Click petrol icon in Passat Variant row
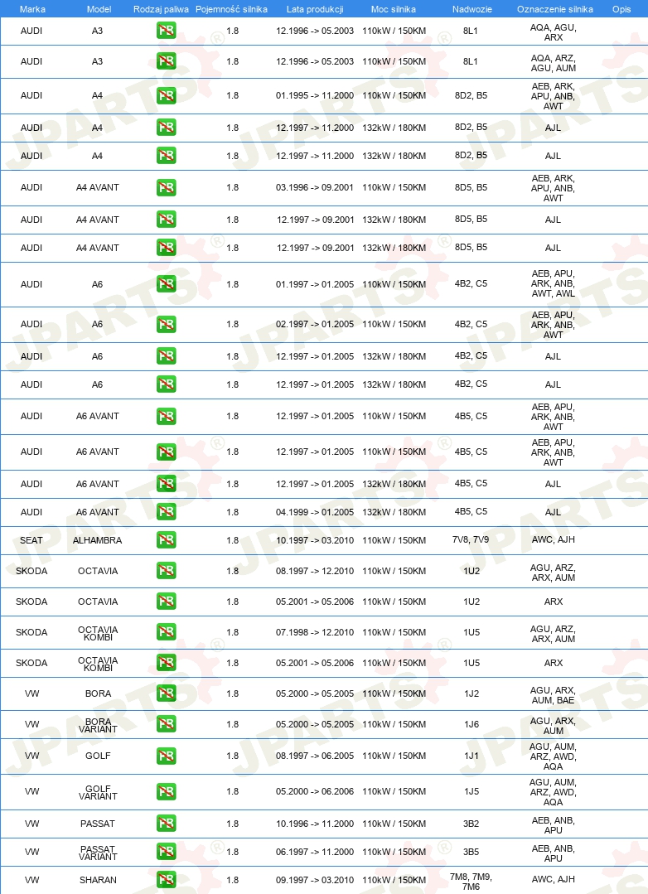648x894 pixels. (x=166, y=852)
